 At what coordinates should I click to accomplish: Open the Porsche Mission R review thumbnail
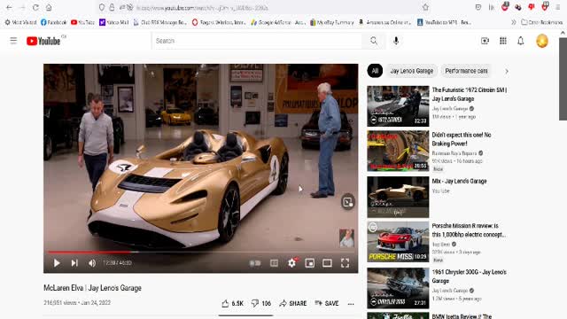(x=398, y=242)
